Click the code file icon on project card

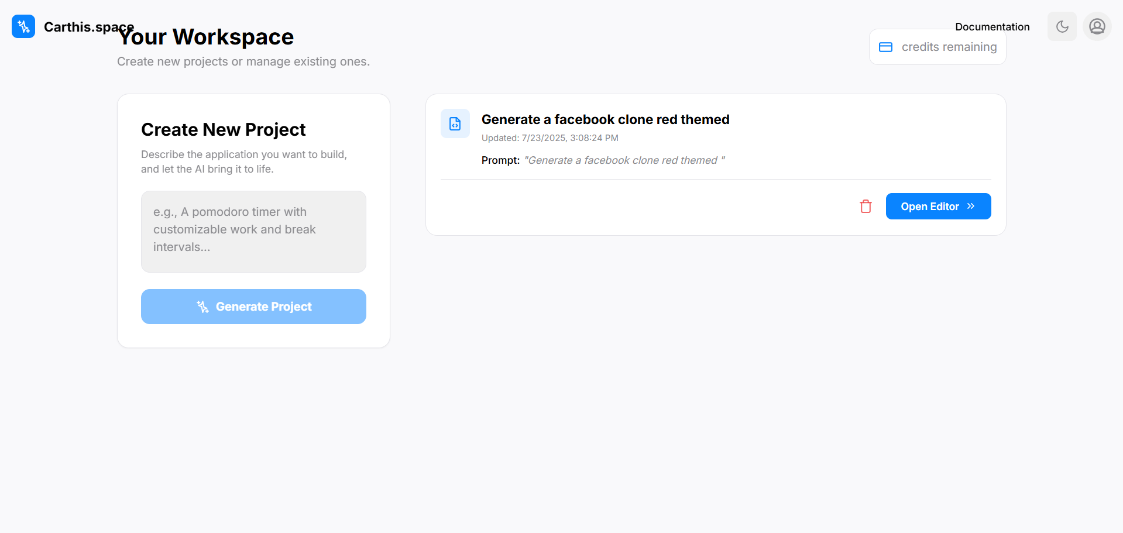pyautogui.click(x=455, y=123)
